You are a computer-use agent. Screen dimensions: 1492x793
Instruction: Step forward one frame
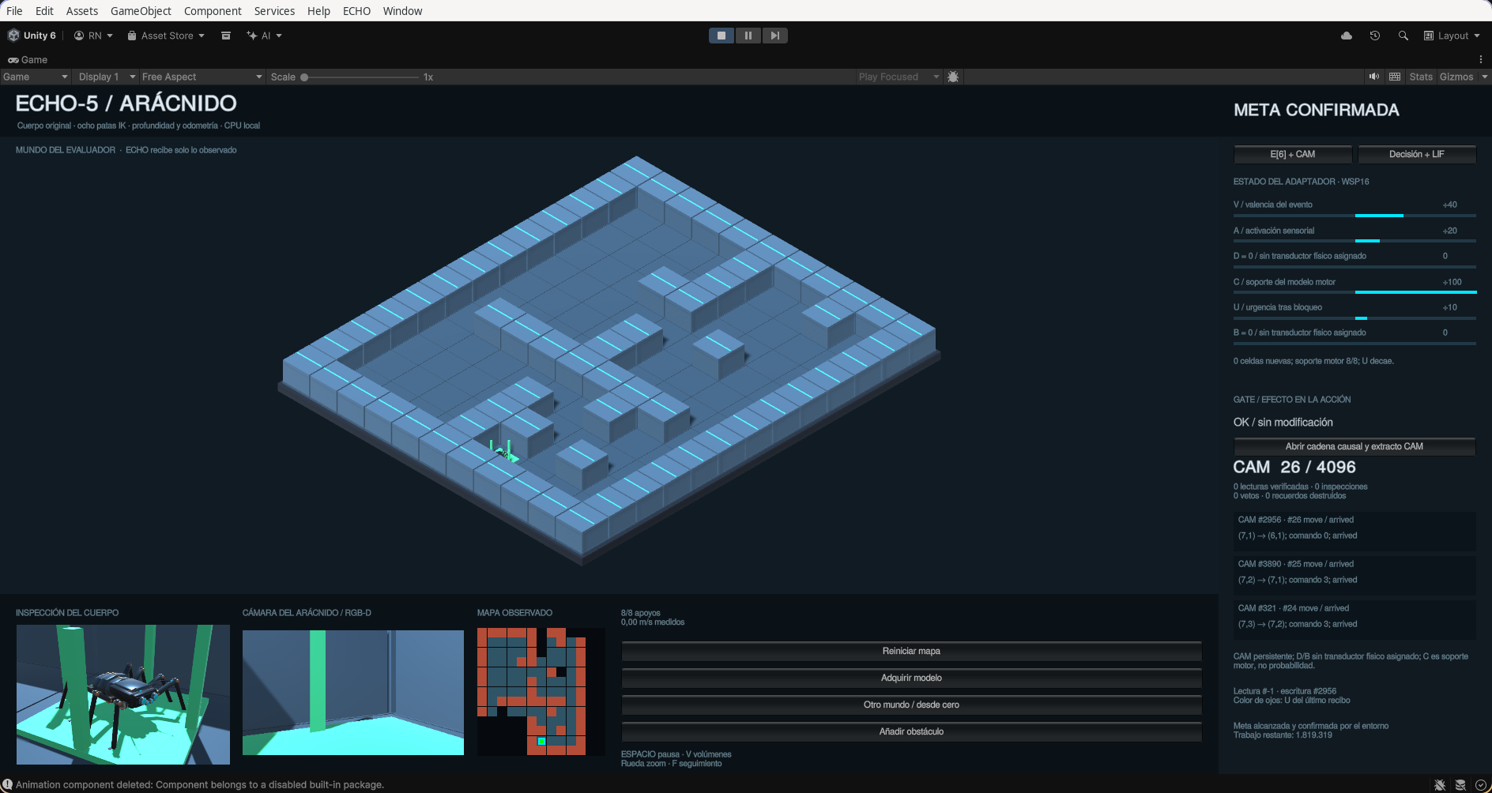point(775,36)
